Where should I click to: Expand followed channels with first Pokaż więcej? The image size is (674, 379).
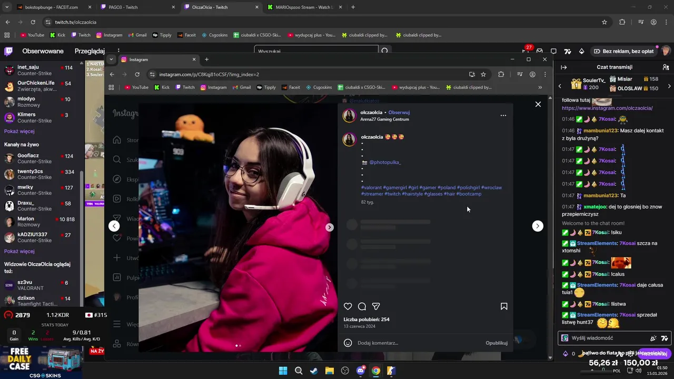(19, 131)
